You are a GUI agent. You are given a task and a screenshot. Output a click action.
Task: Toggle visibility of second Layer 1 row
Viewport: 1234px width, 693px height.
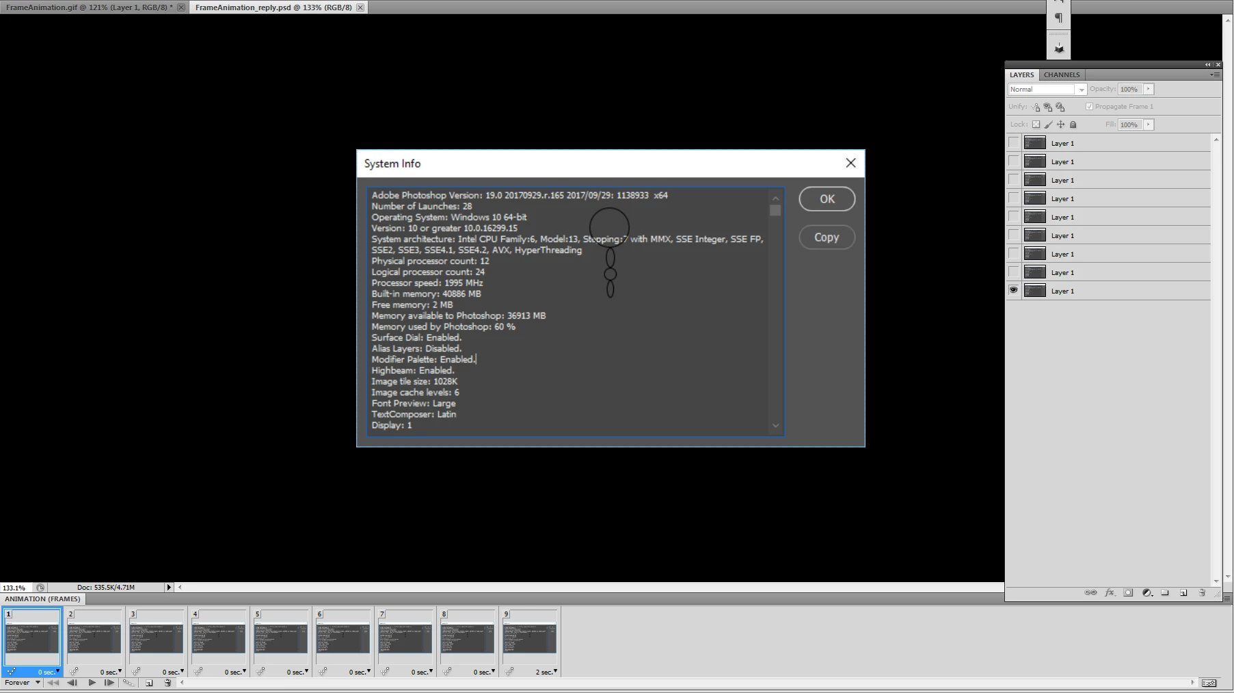pos(1013,161)
